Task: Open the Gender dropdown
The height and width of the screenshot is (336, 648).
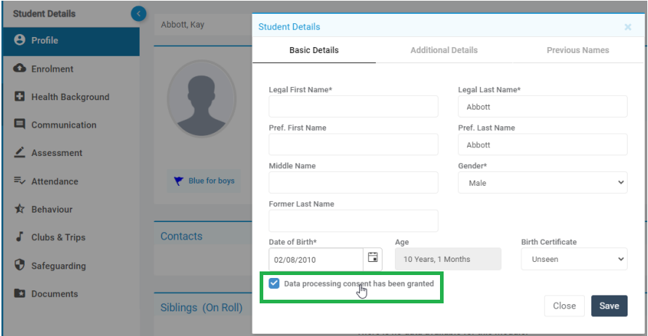Action: pos(543,183)
